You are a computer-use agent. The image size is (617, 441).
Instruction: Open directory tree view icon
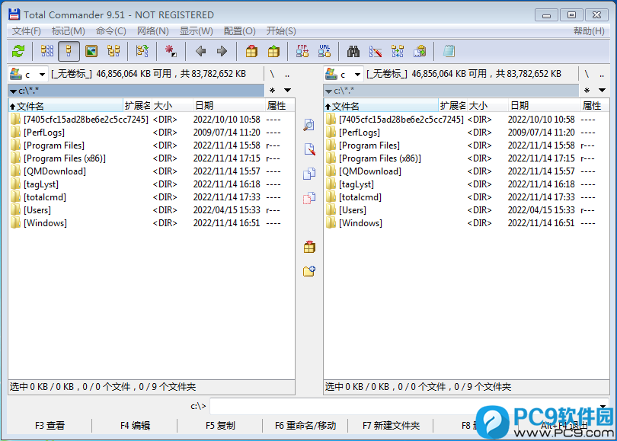point(113,51)
